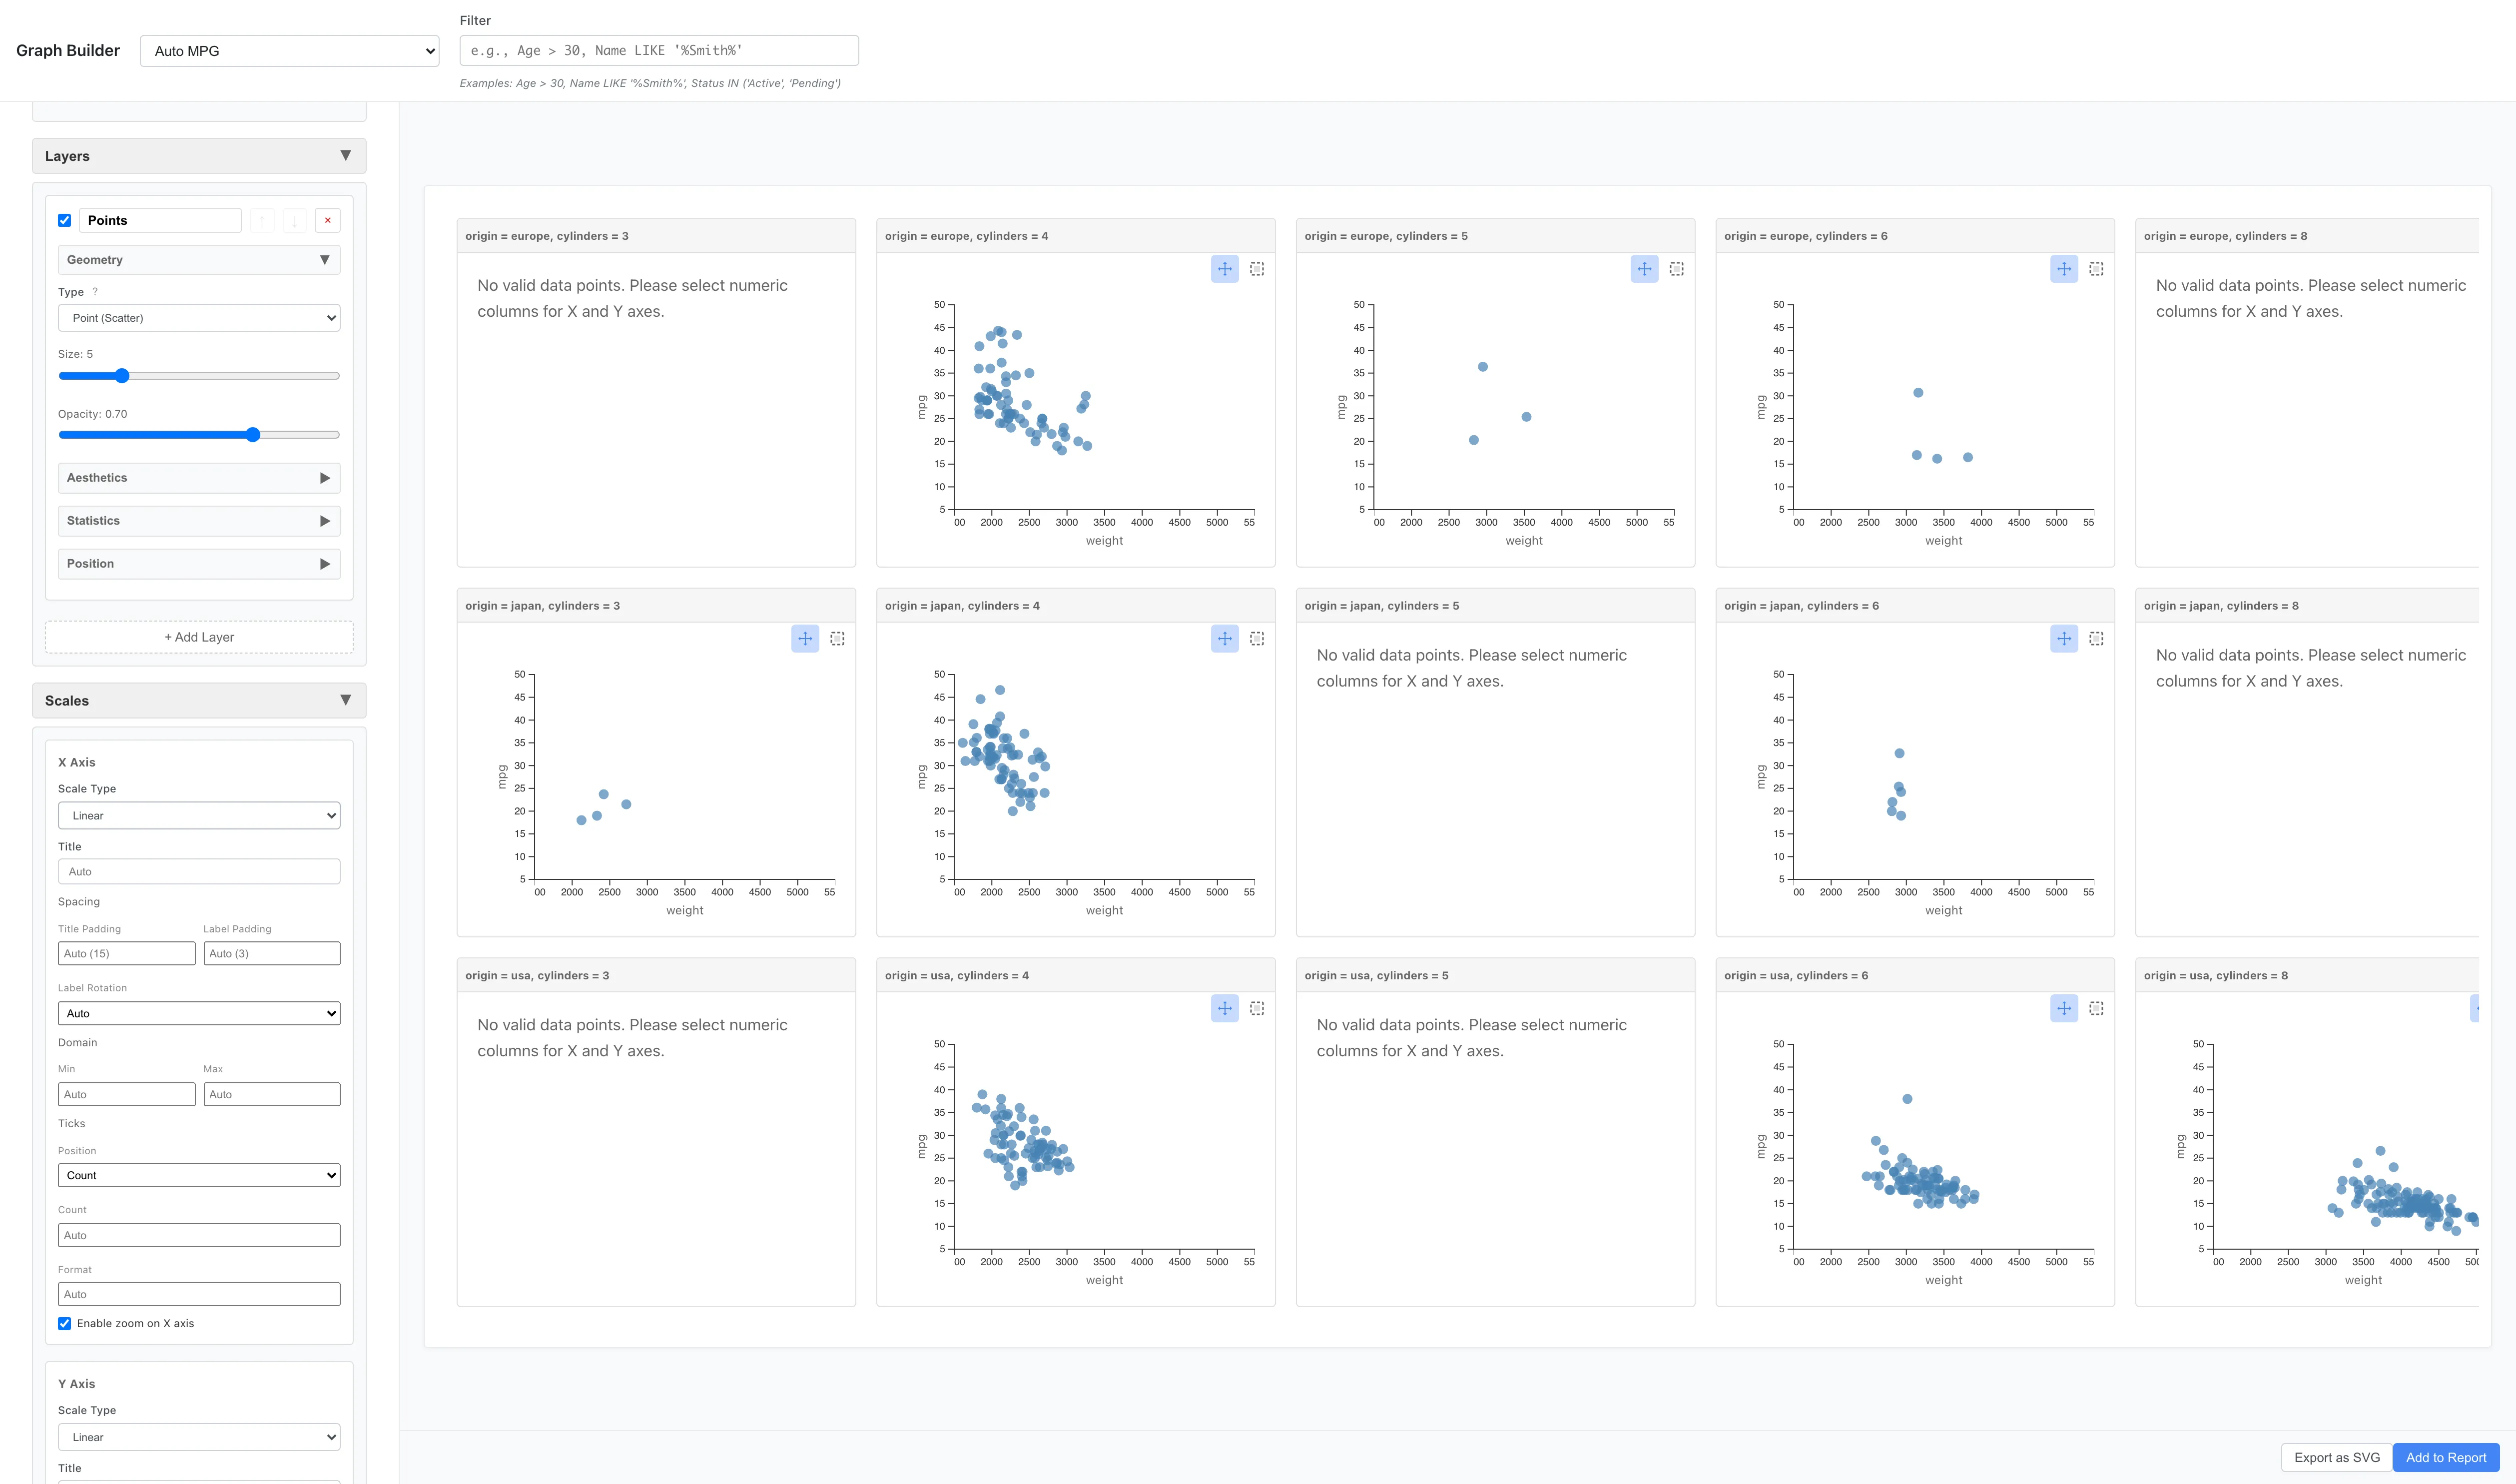This screenshot has width=2516, height=1484.
Task: Export the chart as SVG
Action: [2335, 1457]
